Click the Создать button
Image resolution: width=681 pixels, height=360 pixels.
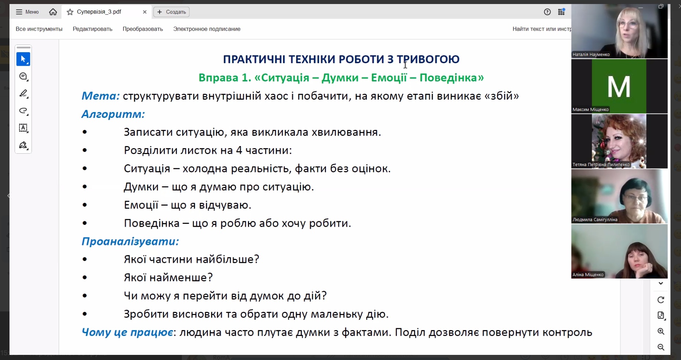coord(171,12)
